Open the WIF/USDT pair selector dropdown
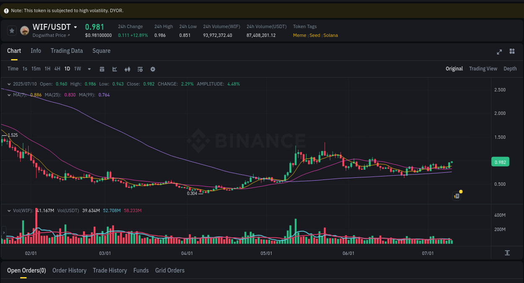The width and height of the screenshot is (524, 283). point(75,27)
